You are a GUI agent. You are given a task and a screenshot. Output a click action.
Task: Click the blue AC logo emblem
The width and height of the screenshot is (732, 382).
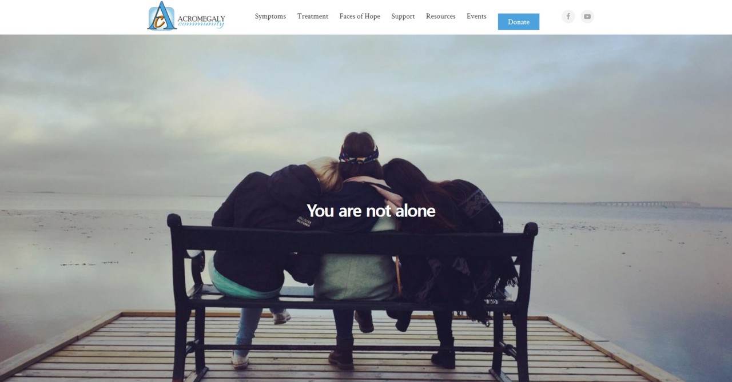point(162,16)
